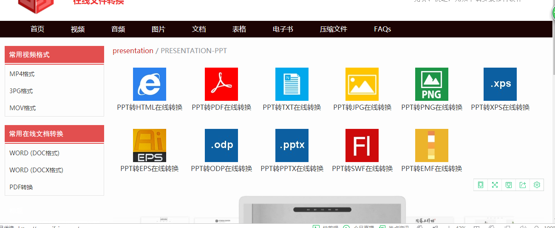Open the PPT转TXT在线转换 link
Image resolution: width=555 pixels, height=228 pixels.
[x=292, y=107]
